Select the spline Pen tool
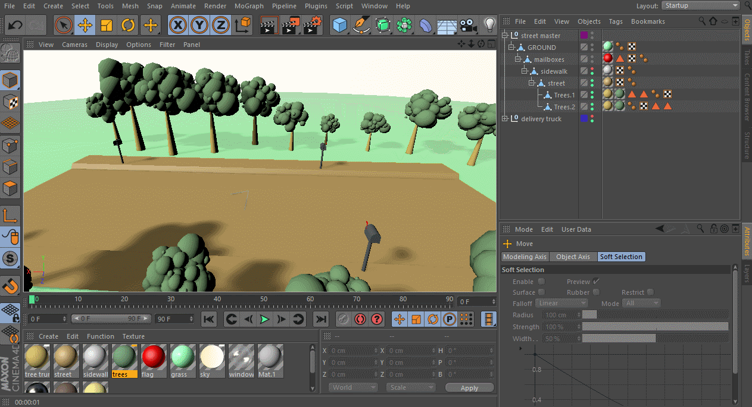Screen dimensions: 752x407 [361, 26]
